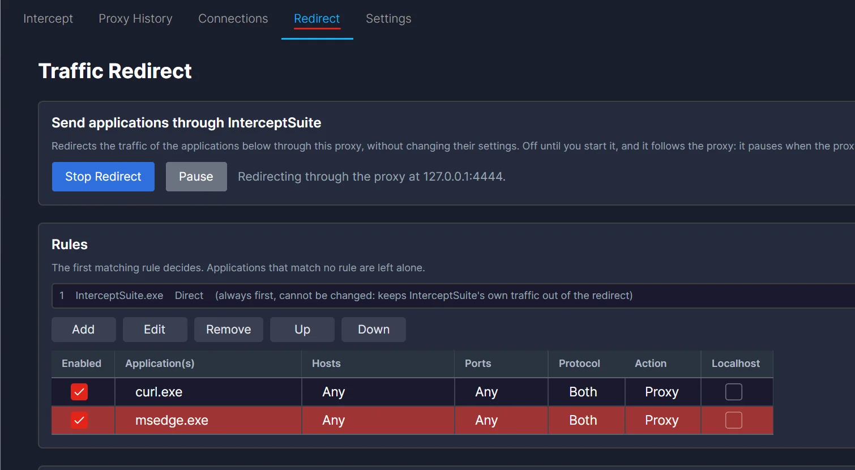Open the Settings tab
The height and width of the screenshot is (470, 855).
coord(388,19)
